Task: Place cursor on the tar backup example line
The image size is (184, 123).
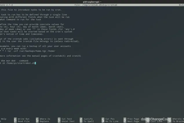Action: (28, 51)
